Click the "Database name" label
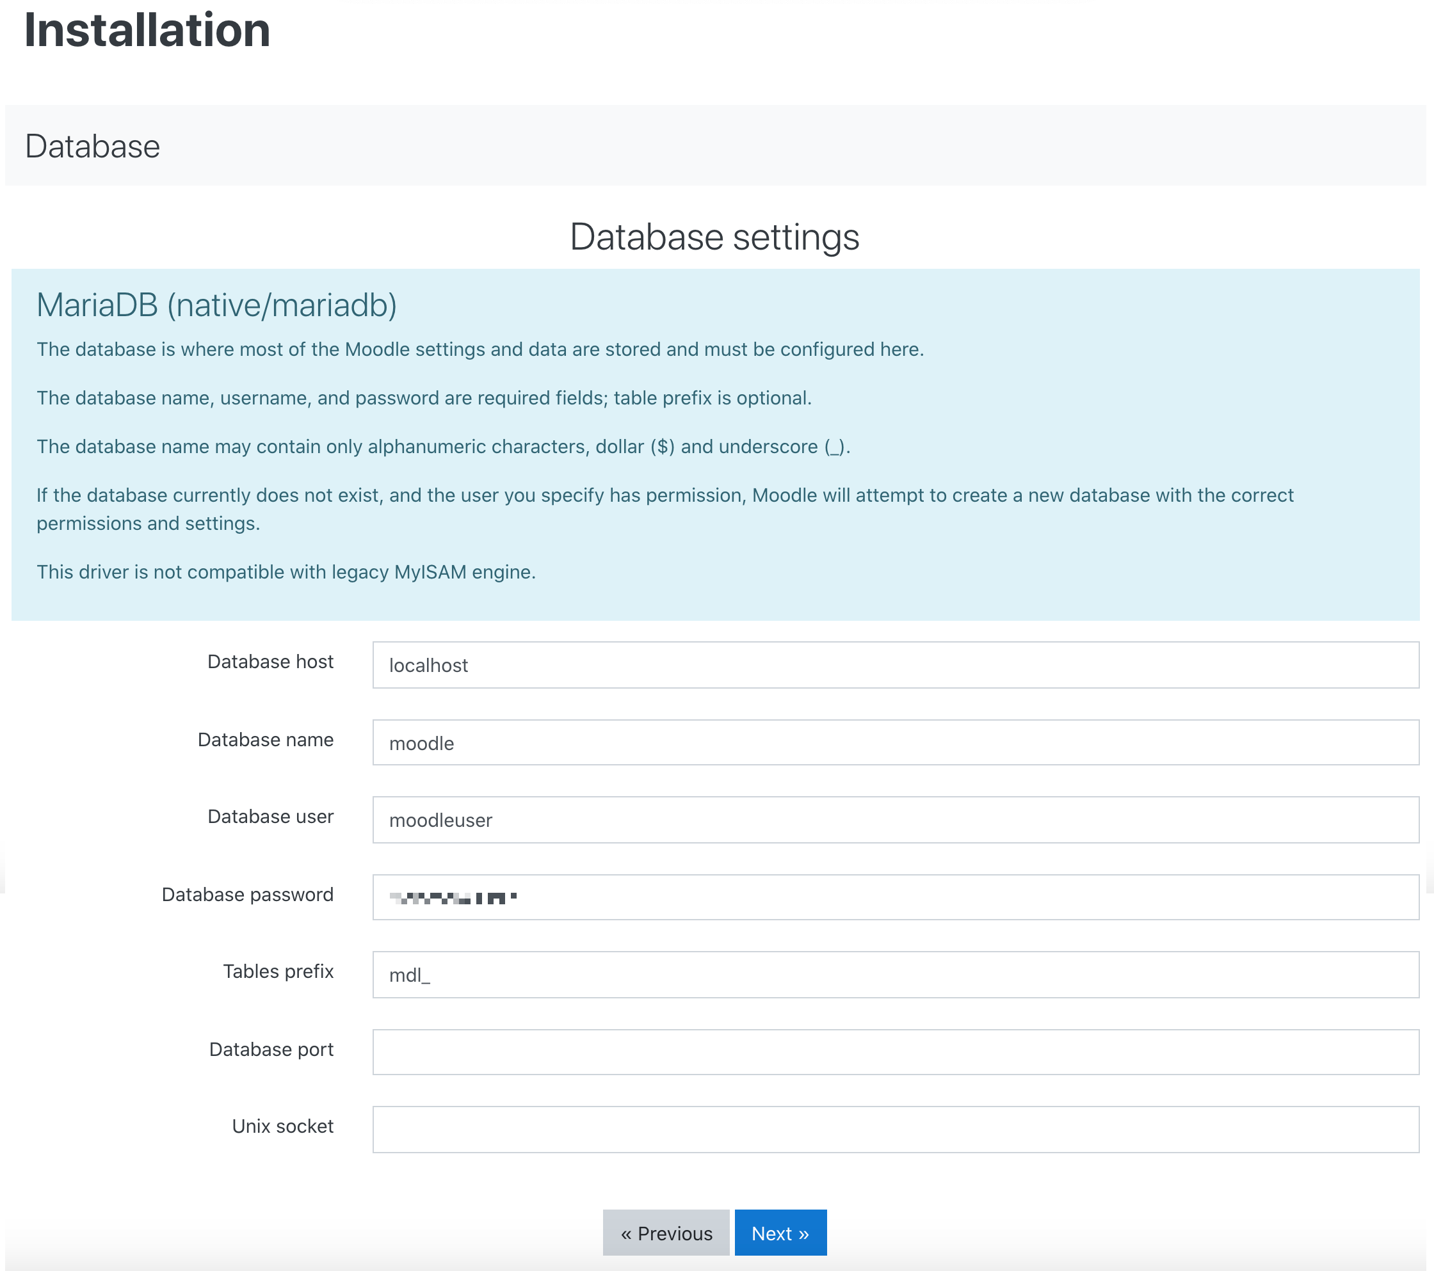 [x=265, y=739]
